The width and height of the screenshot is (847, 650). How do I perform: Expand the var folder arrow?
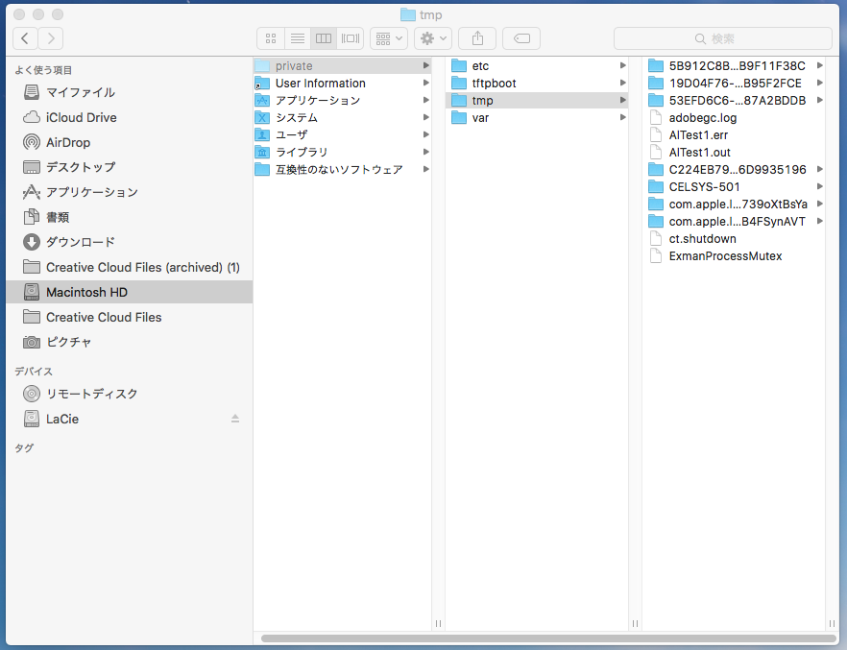622,118
